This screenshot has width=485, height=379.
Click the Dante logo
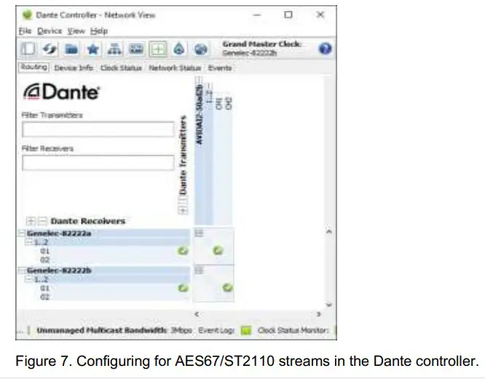(x=62, y=92)
